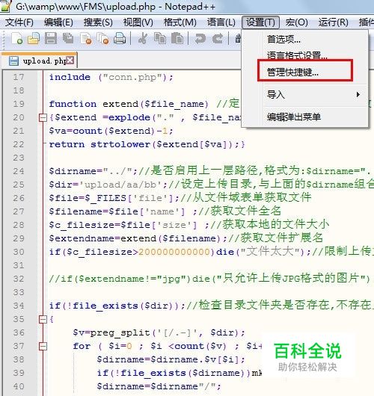Select the upload.php document tab

40,61
